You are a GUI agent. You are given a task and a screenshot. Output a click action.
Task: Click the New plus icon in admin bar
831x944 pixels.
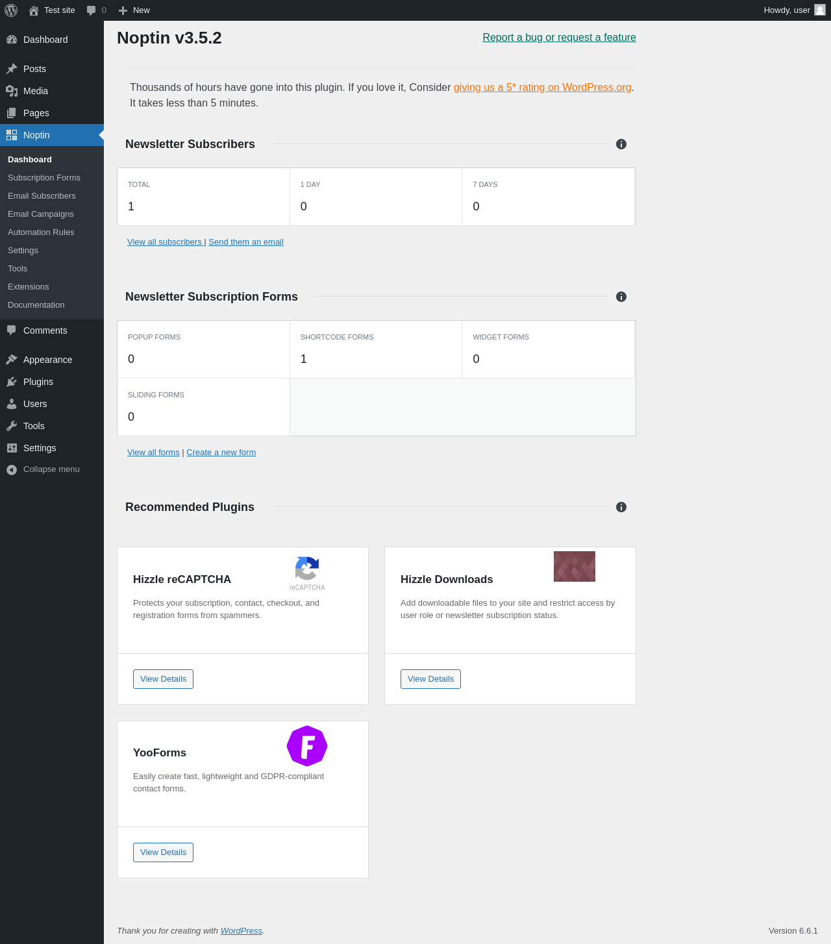123,10
